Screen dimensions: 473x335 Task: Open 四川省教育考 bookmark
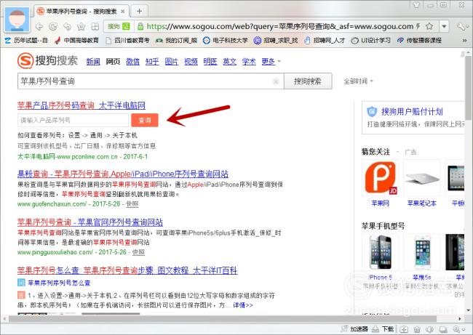(x=127, y=40)
